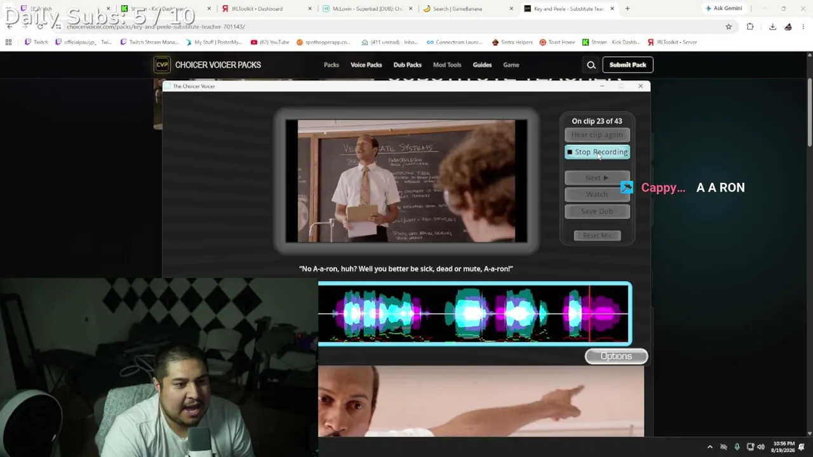Open the (62) YouTube bookmark
Screen dimensions: 813x457
[x=270, y=42]
